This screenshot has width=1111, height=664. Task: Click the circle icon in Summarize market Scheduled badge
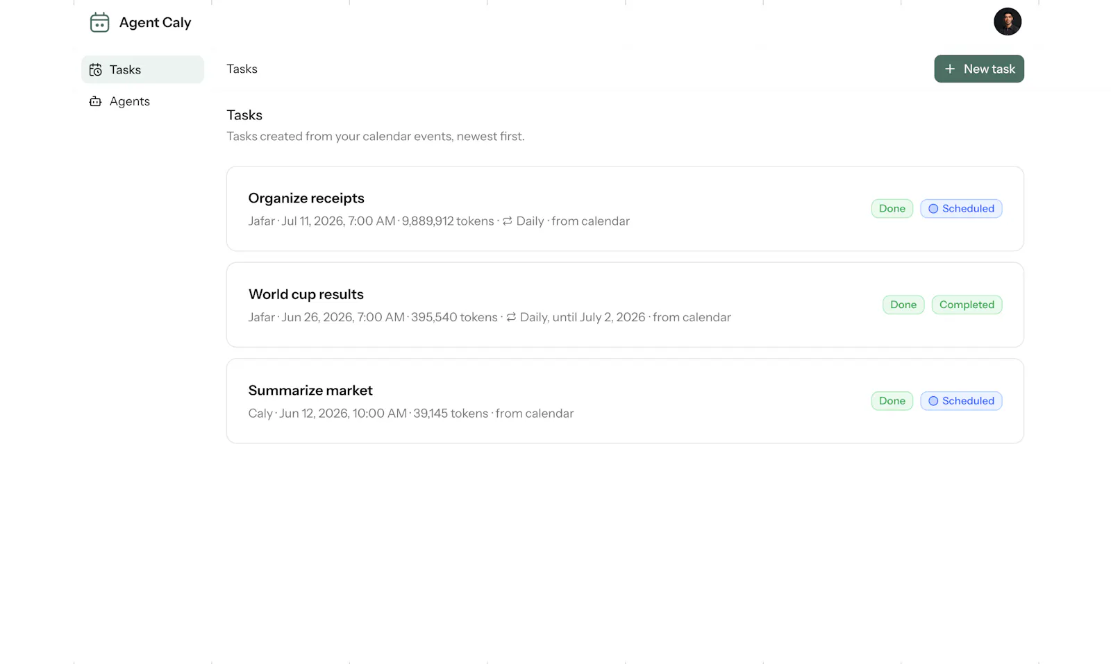click(x=933, y=401)
